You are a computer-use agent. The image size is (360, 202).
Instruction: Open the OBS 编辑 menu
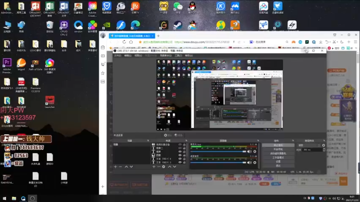(x=128, y=56)
